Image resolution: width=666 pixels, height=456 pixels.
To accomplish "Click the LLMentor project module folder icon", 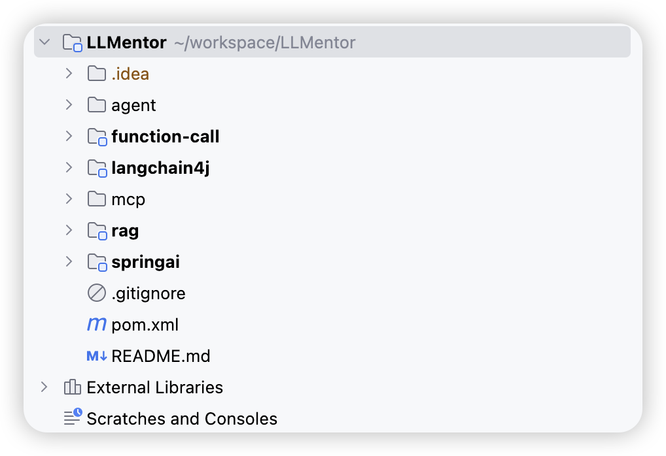I will pyautogui.click(x=72, y=43).
